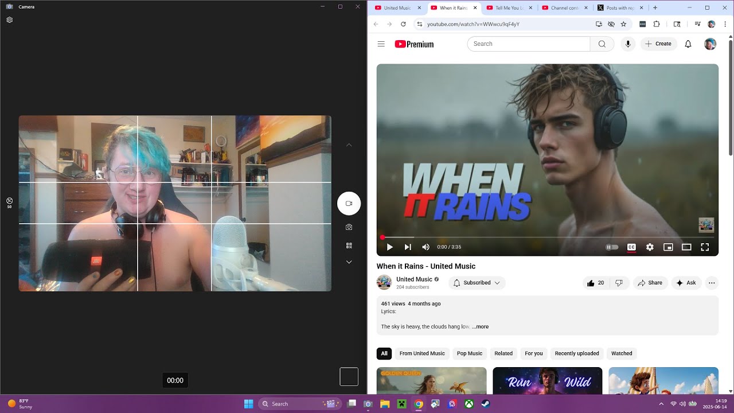Expand the Subscribed notification dropdown
Screen dimensions: 734x413
coord(477,283)
